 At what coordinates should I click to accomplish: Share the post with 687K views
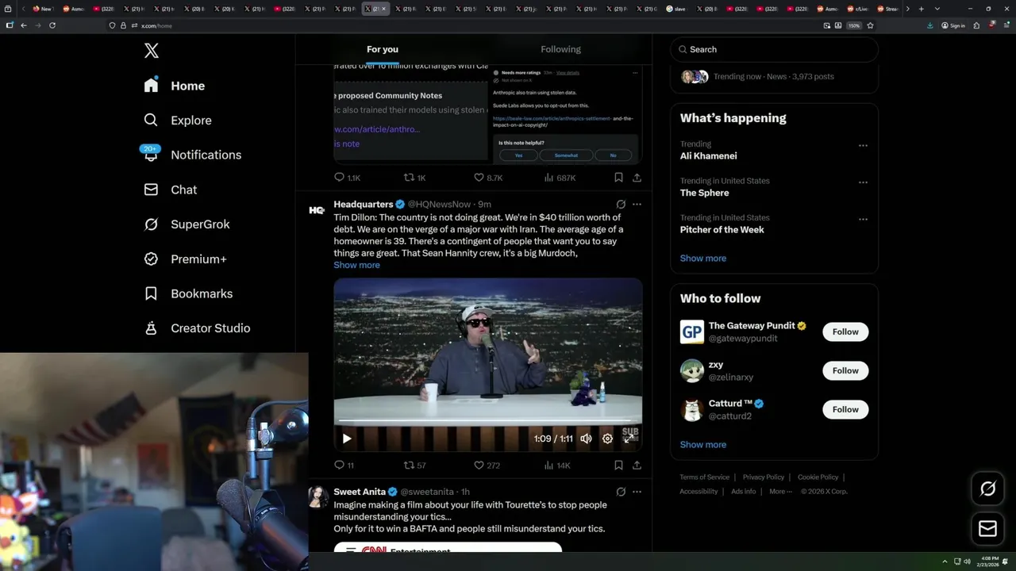tap(637, 178)
